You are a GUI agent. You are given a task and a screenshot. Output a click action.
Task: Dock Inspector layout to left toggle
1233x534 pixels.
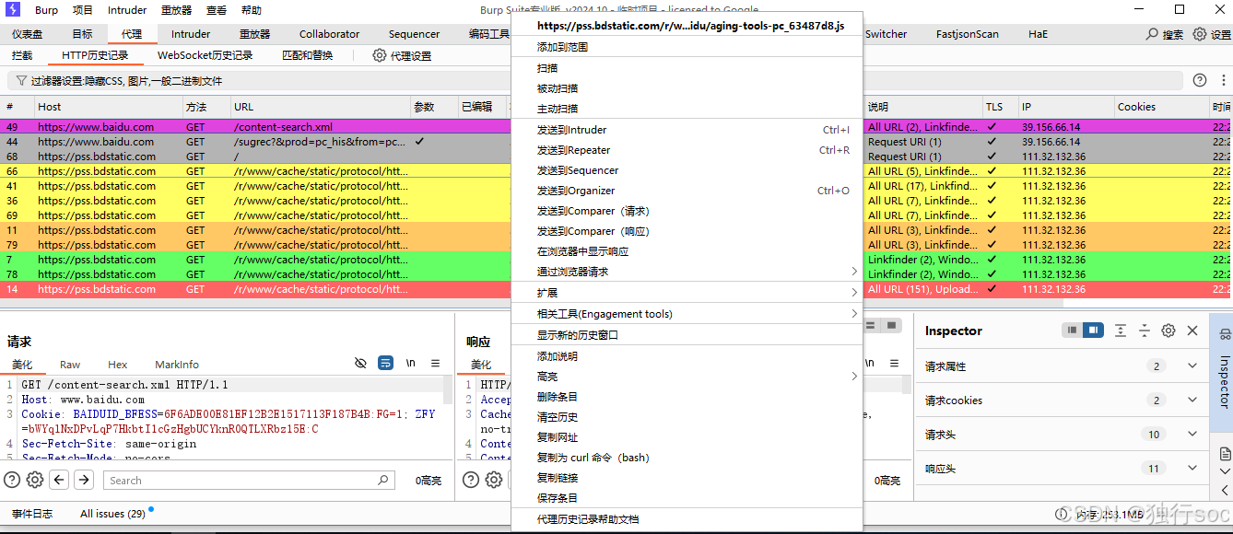[x=1071, y=331]
